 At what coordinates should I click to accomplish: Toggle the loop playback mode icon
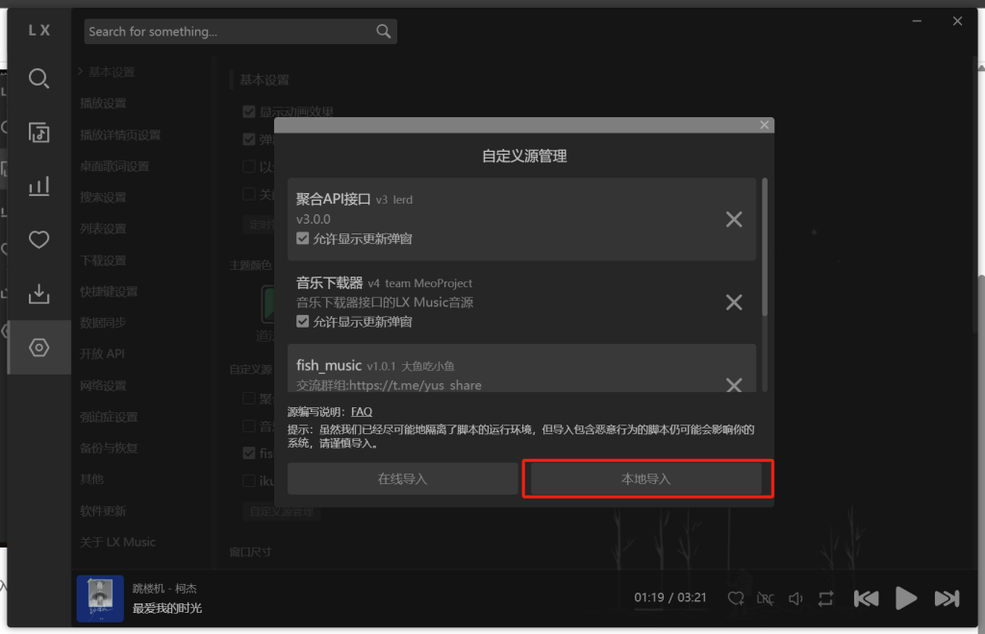825,598
